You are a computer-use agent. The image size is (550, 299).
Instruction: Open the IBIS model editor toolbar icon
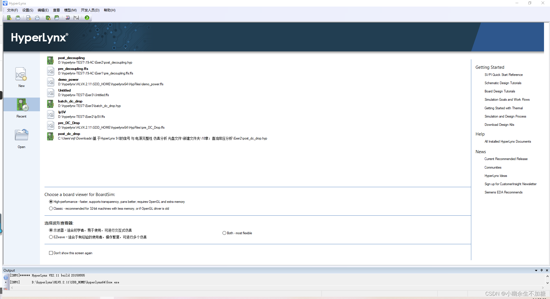click(68, 18)
